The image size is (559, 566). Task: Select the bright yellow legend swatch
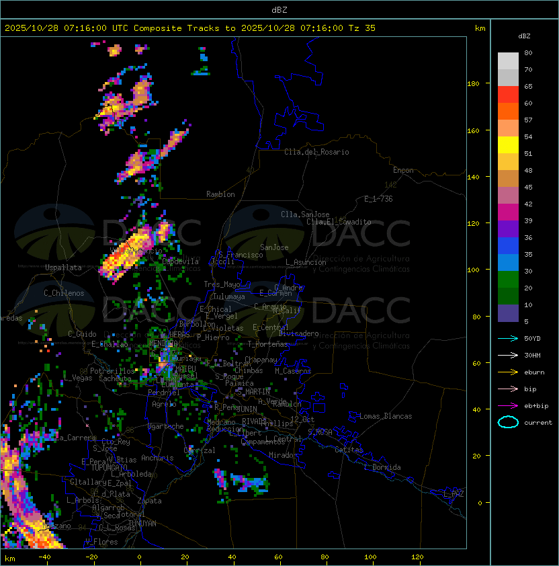tap(508, 145)
